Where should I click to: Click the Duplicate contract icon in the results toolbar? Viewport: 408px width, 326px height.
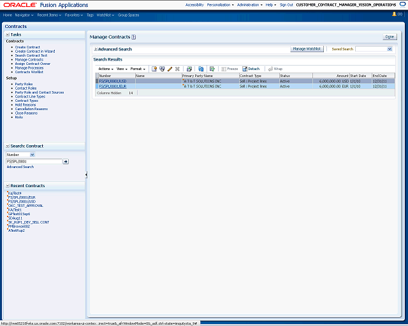click(x=162, y=69)
